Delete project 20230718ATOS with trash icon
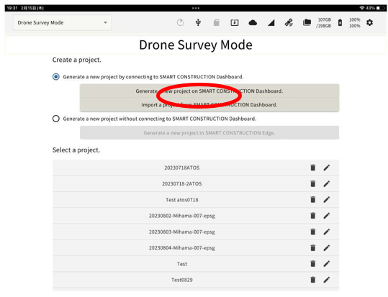The height and width of the screenshot is (297, 388). (x=312, y=168)
